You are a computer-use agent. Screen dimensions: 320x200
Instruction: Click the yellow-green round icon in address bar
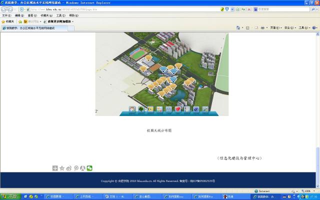[x=222, y=9]
